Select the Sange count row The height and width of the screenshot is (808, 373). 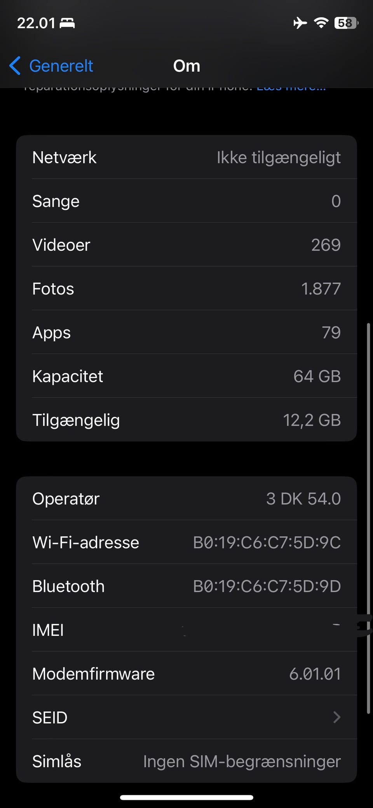coord(186,201)
